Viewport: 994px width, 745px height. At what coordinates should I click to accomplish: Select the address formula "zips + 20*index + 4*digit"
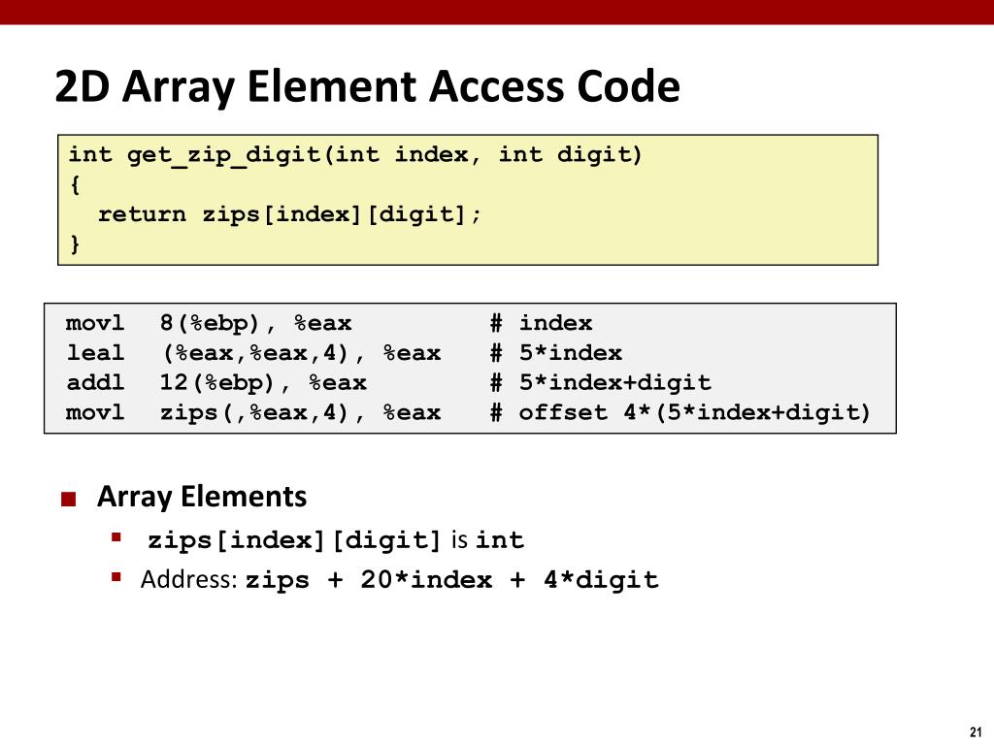(452, 580)
